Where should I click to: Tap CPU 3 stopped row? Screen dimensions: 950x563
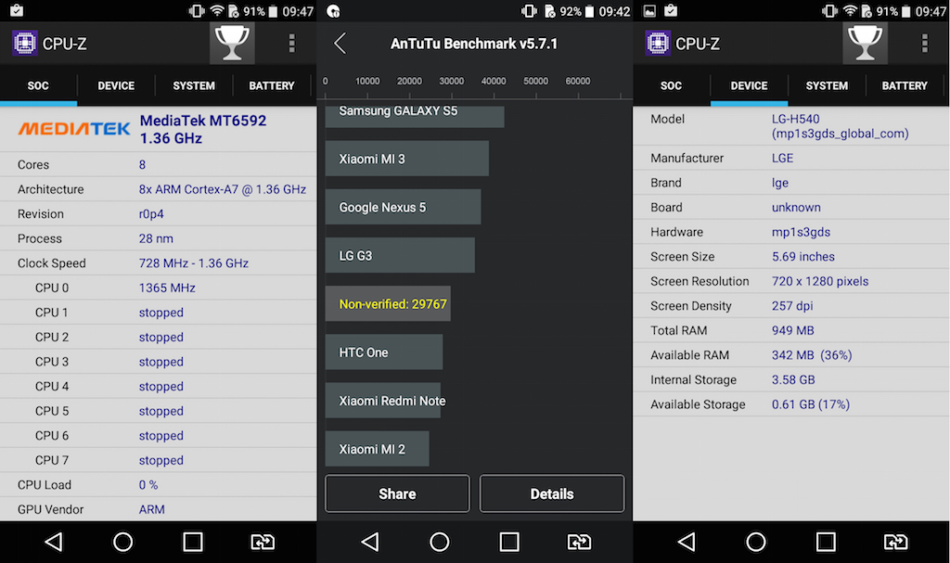158,362
